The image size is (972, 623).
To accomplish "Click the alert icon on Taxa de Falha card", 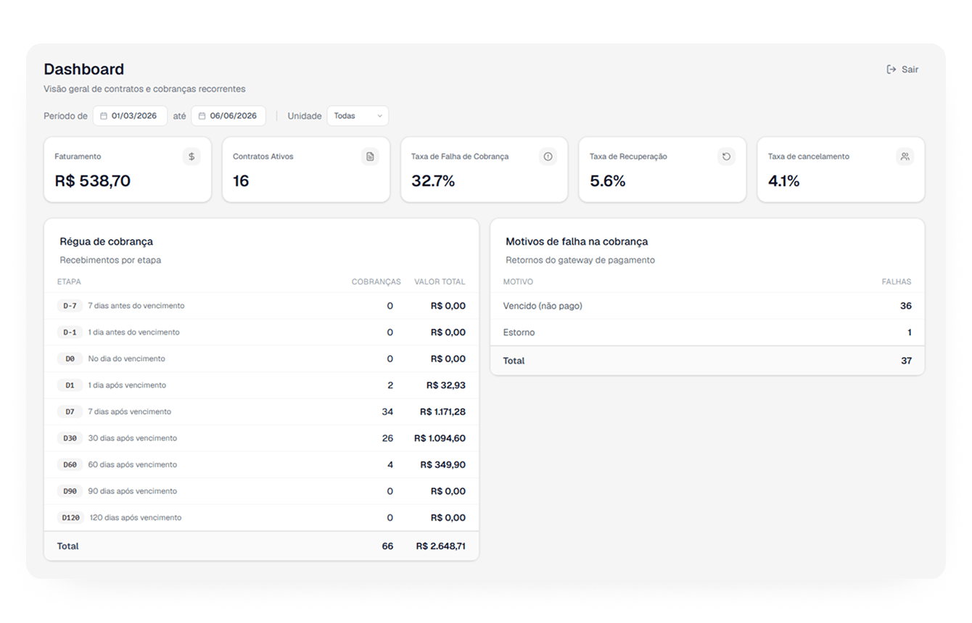I will (548, 156).
